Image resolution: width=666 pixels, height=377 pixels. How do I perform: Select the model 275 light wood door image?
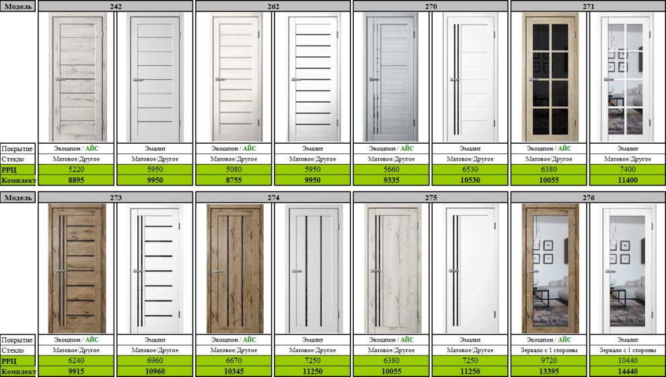(392, 268)
